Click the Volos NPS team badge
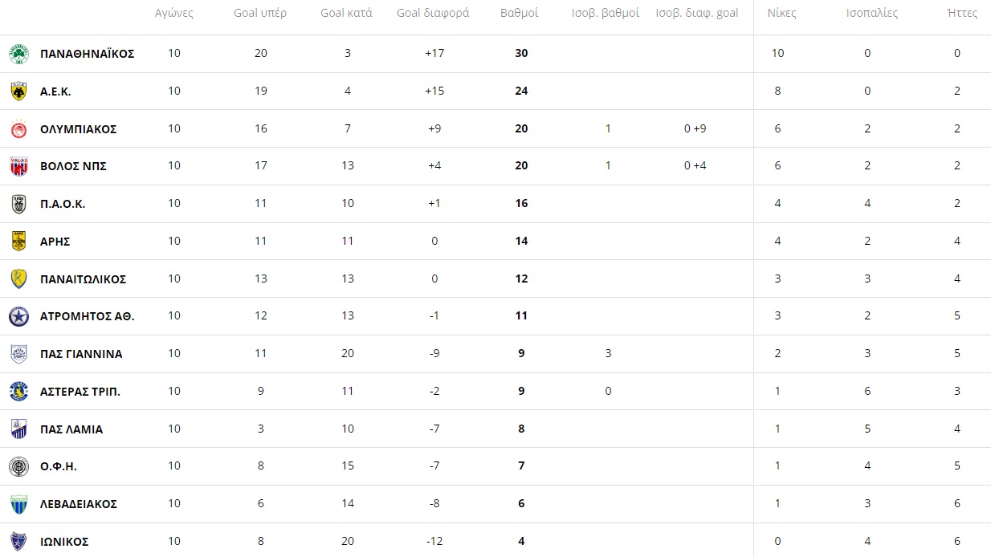 pos(18,166)
